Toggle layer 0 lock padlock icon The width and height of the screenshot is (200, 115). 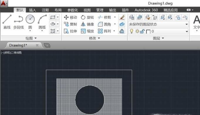pos(142,31)
